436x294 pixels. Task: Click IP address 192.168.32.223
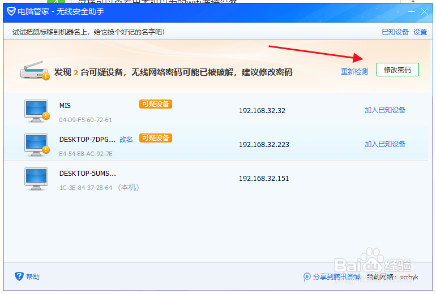click(264, 144)
